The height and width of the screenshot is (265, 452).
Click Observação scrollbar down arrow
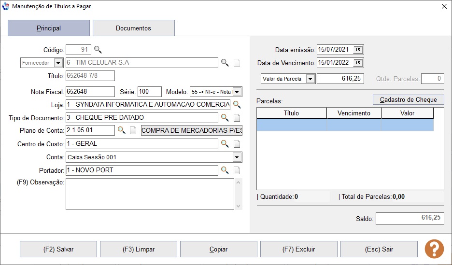tap(238, 206)
